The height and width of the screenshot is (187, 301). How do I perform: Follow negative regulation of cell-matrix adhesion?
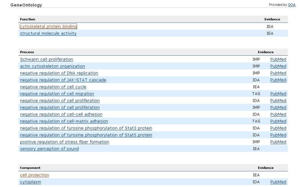coord(64,121)
